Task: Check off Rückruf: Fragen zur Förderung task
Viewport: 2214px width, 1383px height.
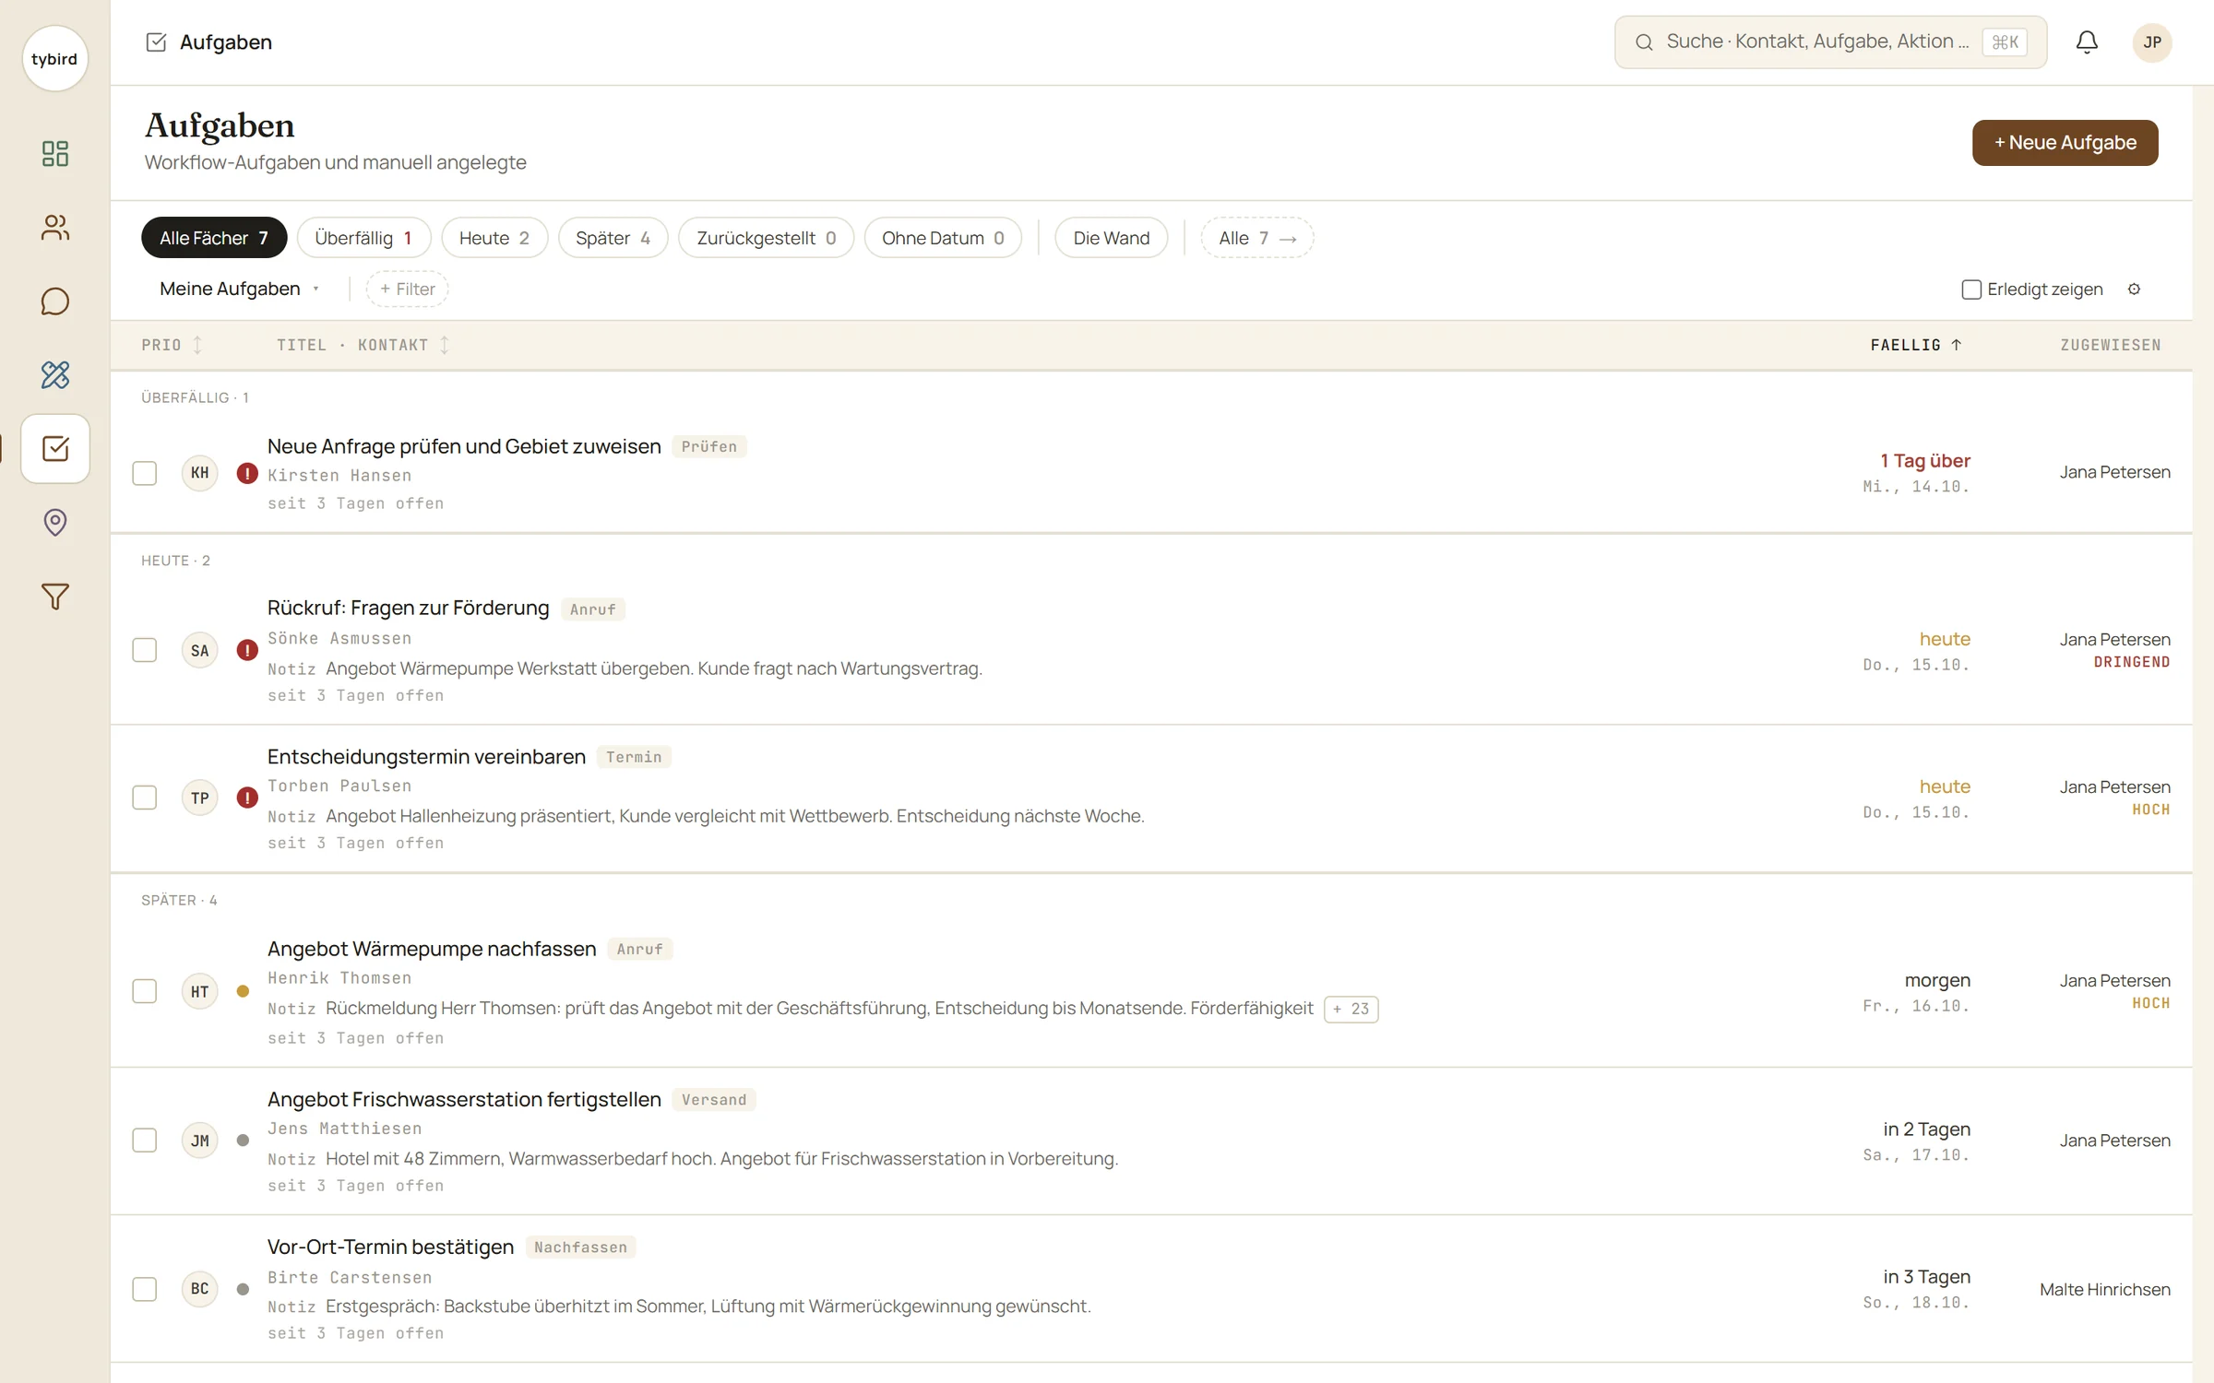Action: [145, 650]
